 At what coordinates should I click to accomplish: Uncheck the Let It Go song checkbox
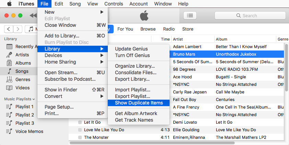coord(80,122)
